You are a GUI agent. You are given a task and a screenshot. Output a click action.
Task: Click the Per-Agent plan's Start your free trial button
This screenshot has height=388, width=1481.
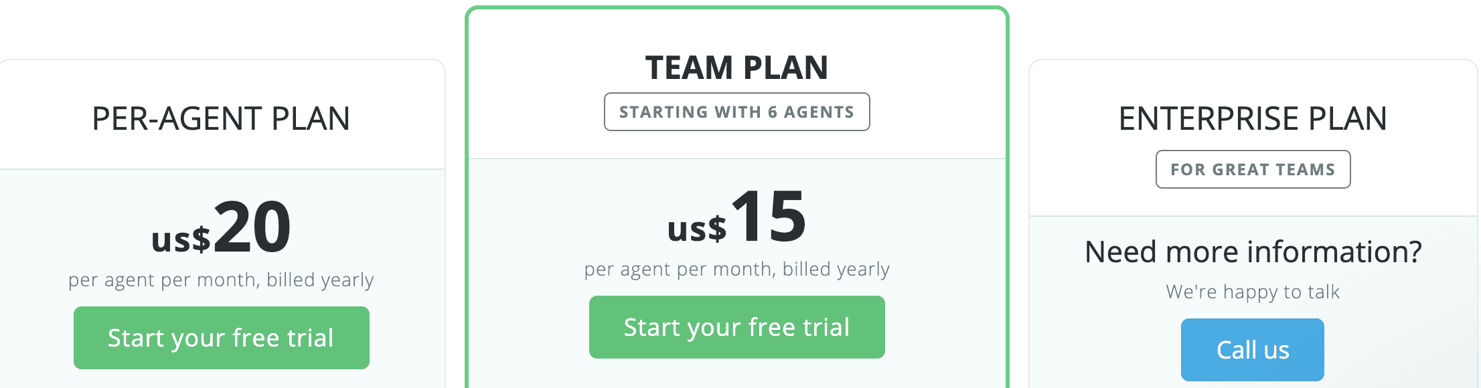tap(221, 338)
